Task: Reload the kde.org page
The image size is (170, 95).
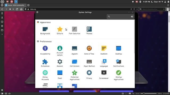Action: click(17, 9)
